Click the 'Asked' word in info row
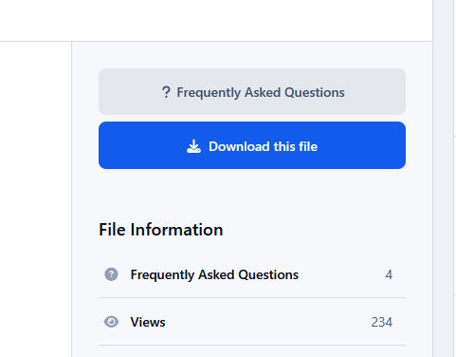This screenshot has height=357, width=456. click(x=216, y=274)
